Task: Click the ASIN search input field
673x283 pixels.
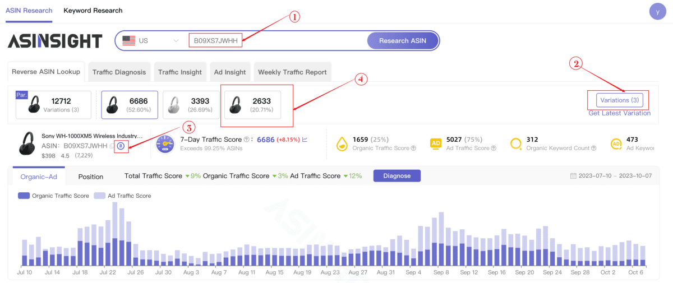Action: coord(275,40)
